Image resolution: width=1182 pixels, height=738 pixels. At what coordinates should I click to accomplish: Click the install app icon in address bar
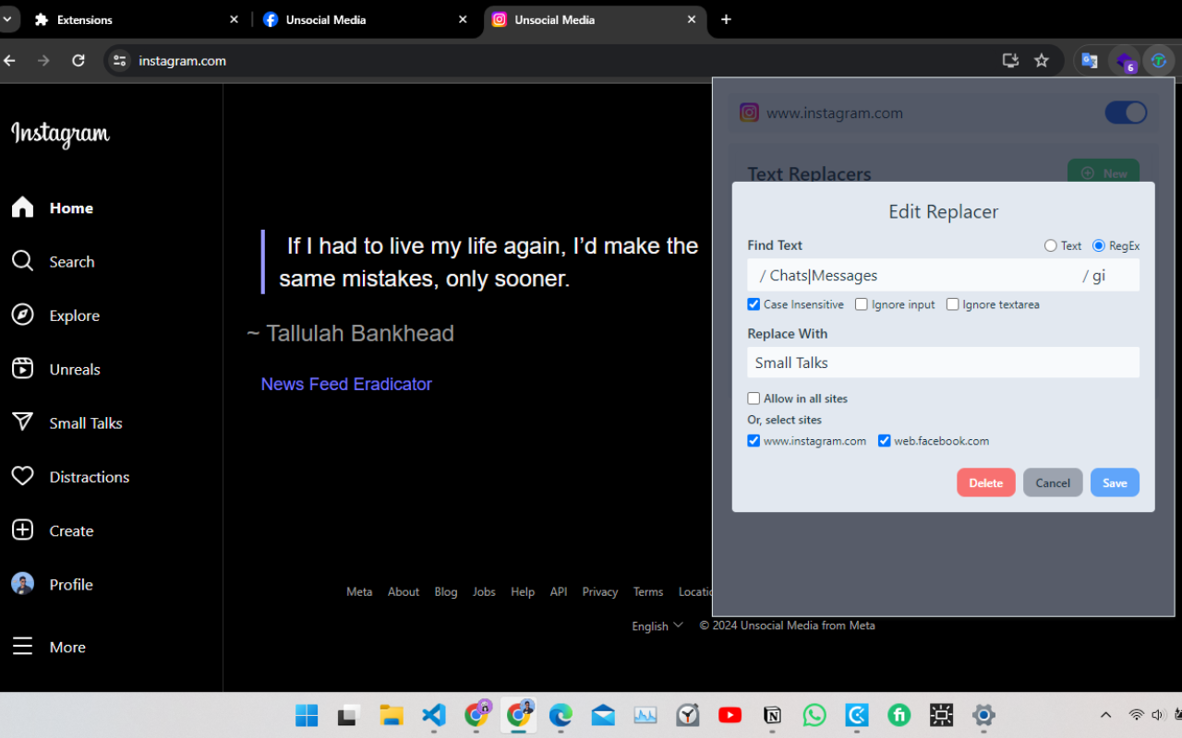pos(1010,61)
